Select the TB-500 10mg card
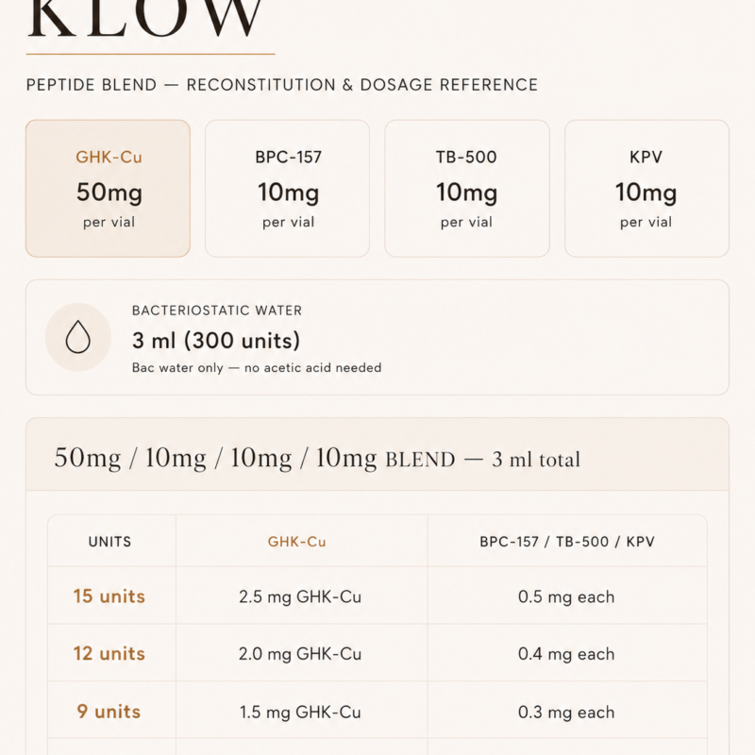Image resolution: width=755 pixels, height=755 pixels. click(467, 188)
